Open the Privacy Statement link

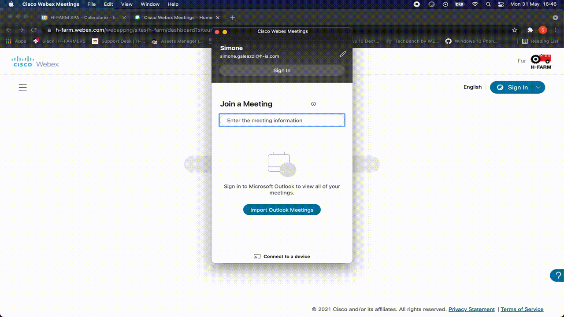coord(471,309)
